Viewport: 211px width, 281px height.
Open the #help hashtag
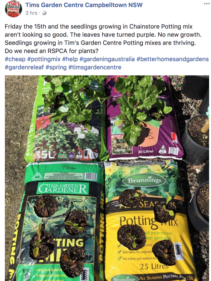(70, 59)
